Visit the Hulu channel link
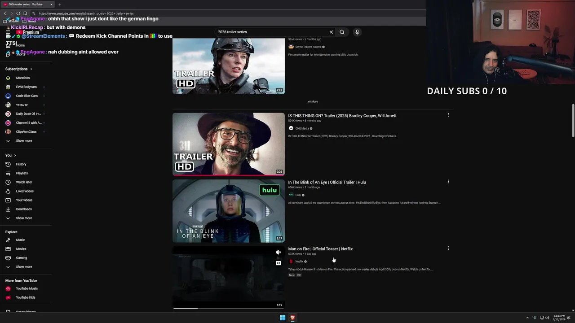Viewport: 575px width, 323px height. tap(298, 195)
